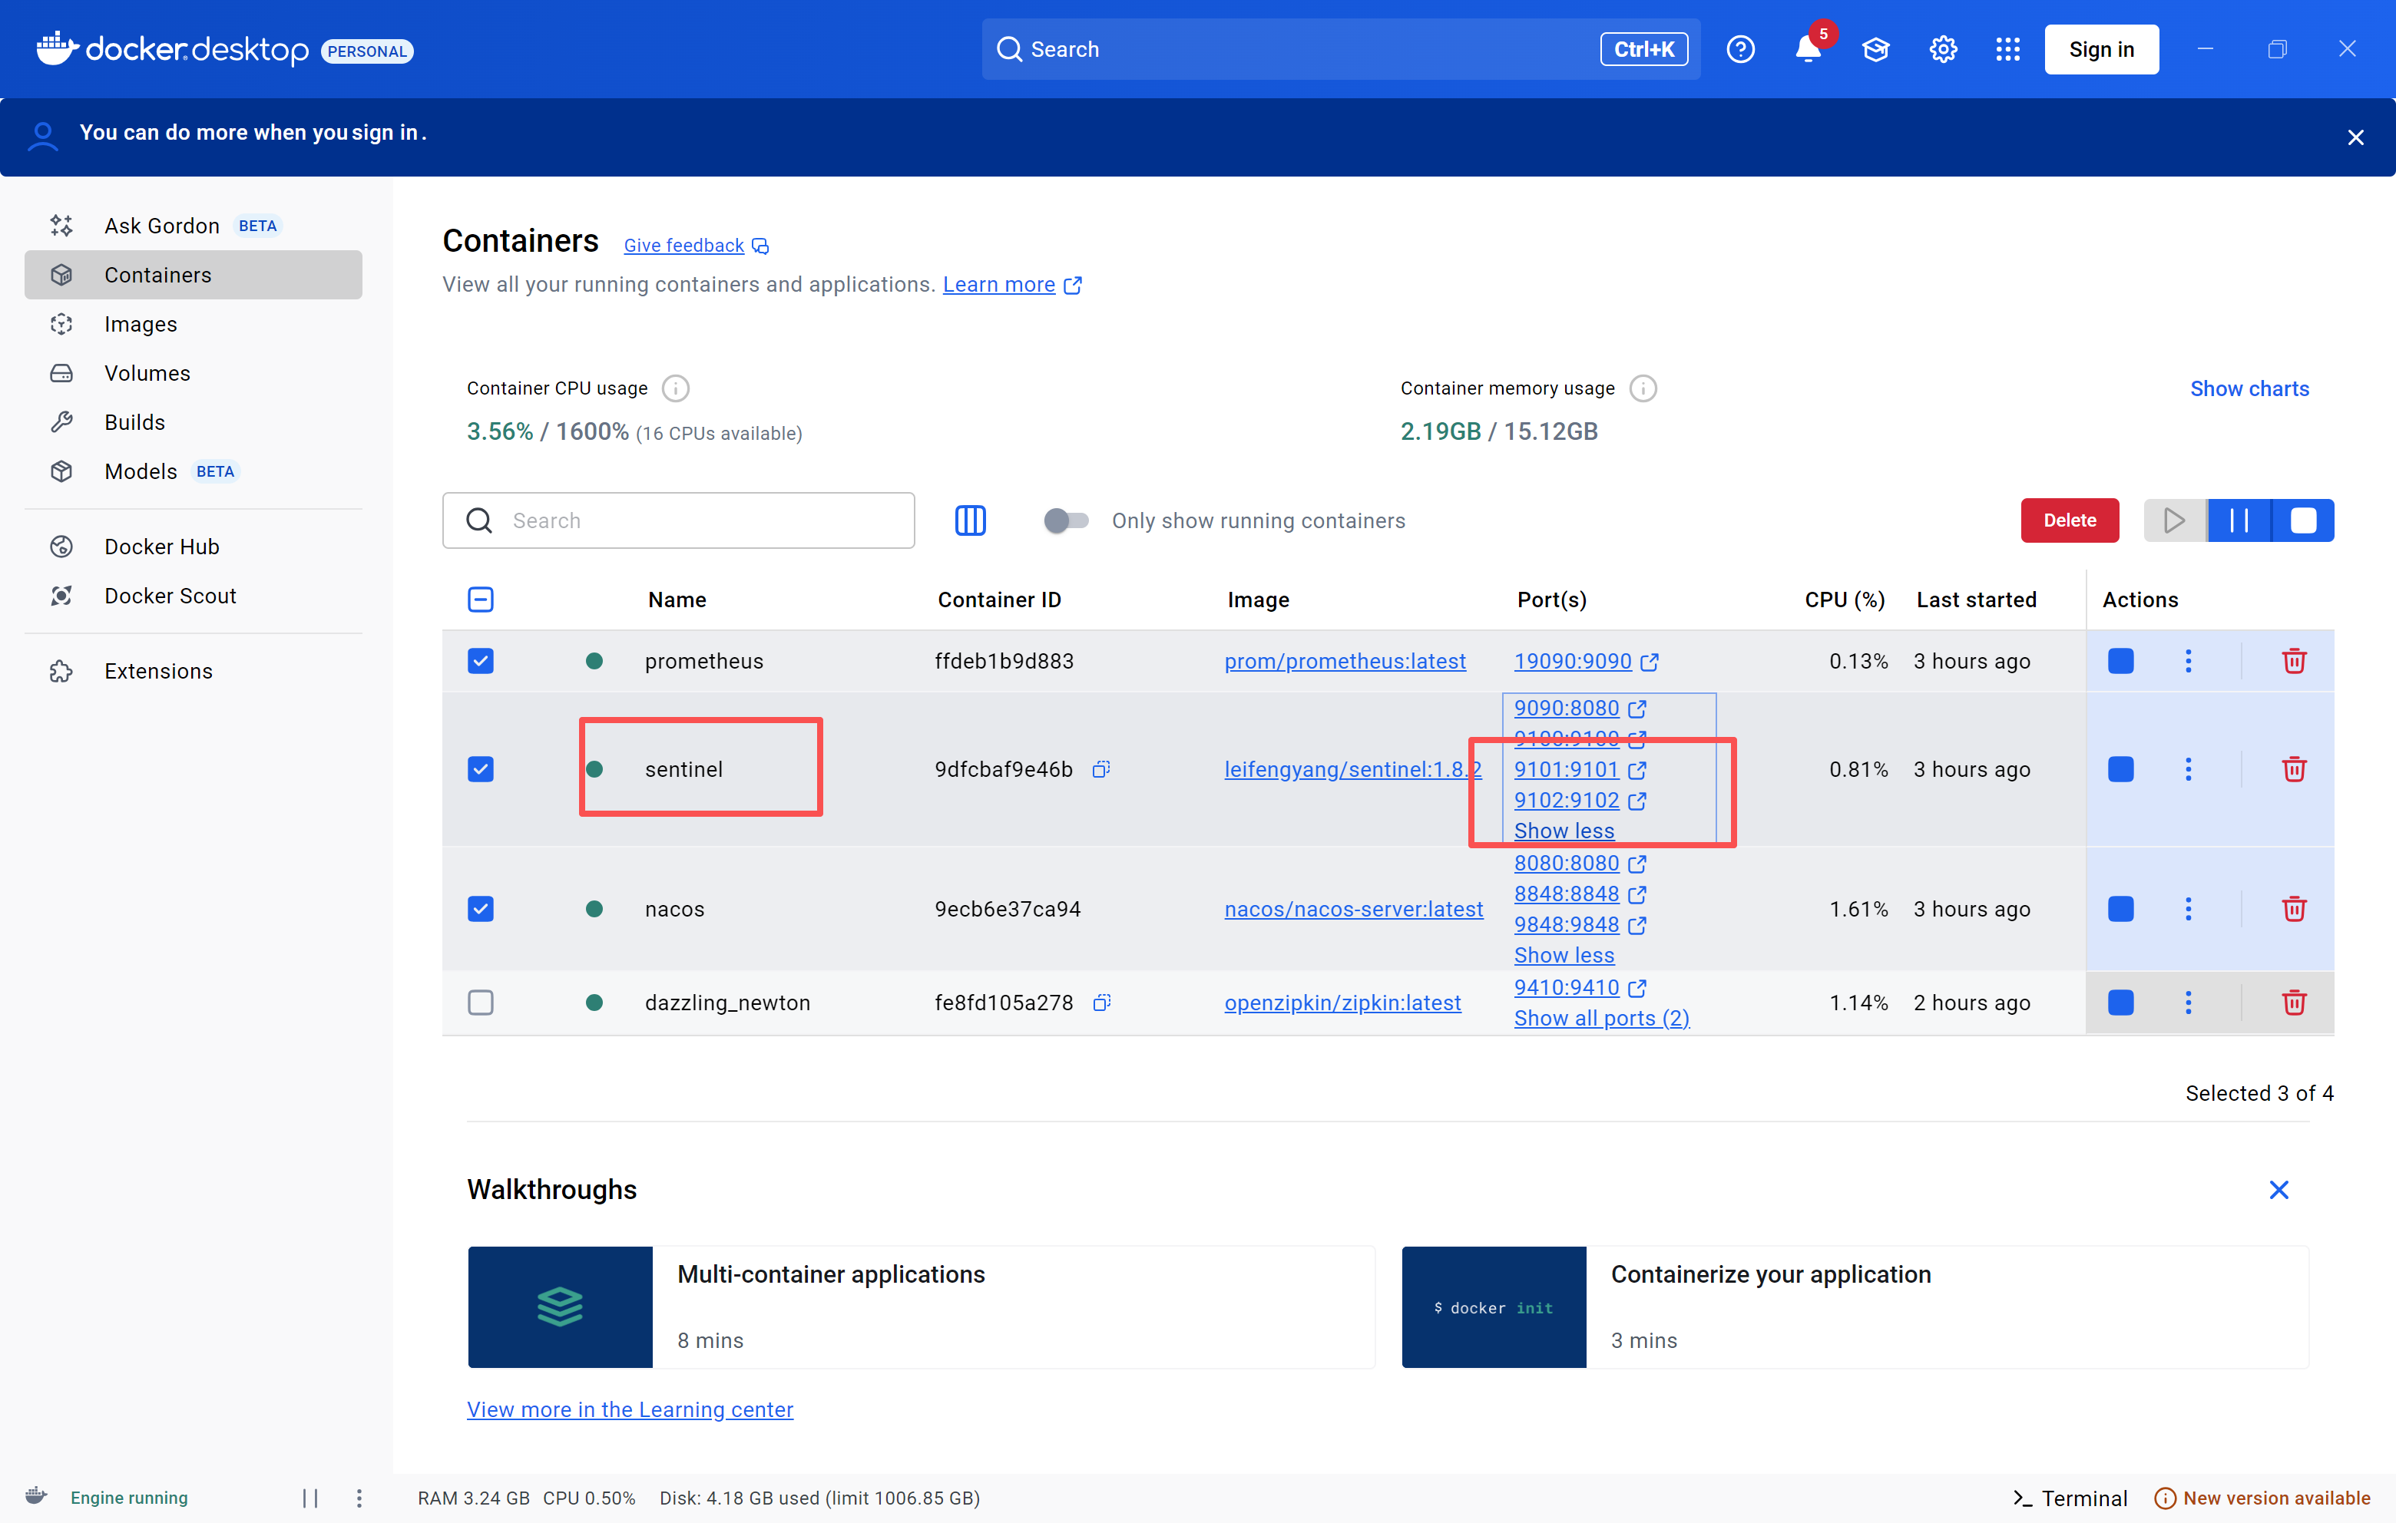Open the prom/prometheus:latest image link

click(1344, 662)
